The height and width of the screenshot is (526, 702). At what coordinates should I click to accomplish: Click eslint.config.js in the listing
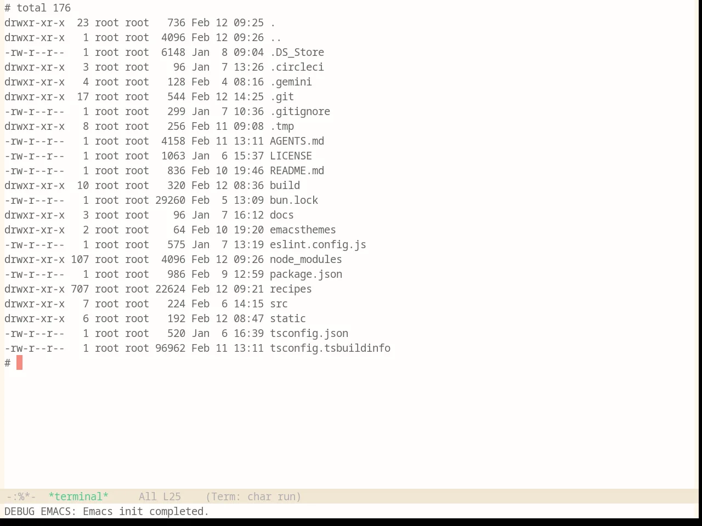(x=318, y=245)
